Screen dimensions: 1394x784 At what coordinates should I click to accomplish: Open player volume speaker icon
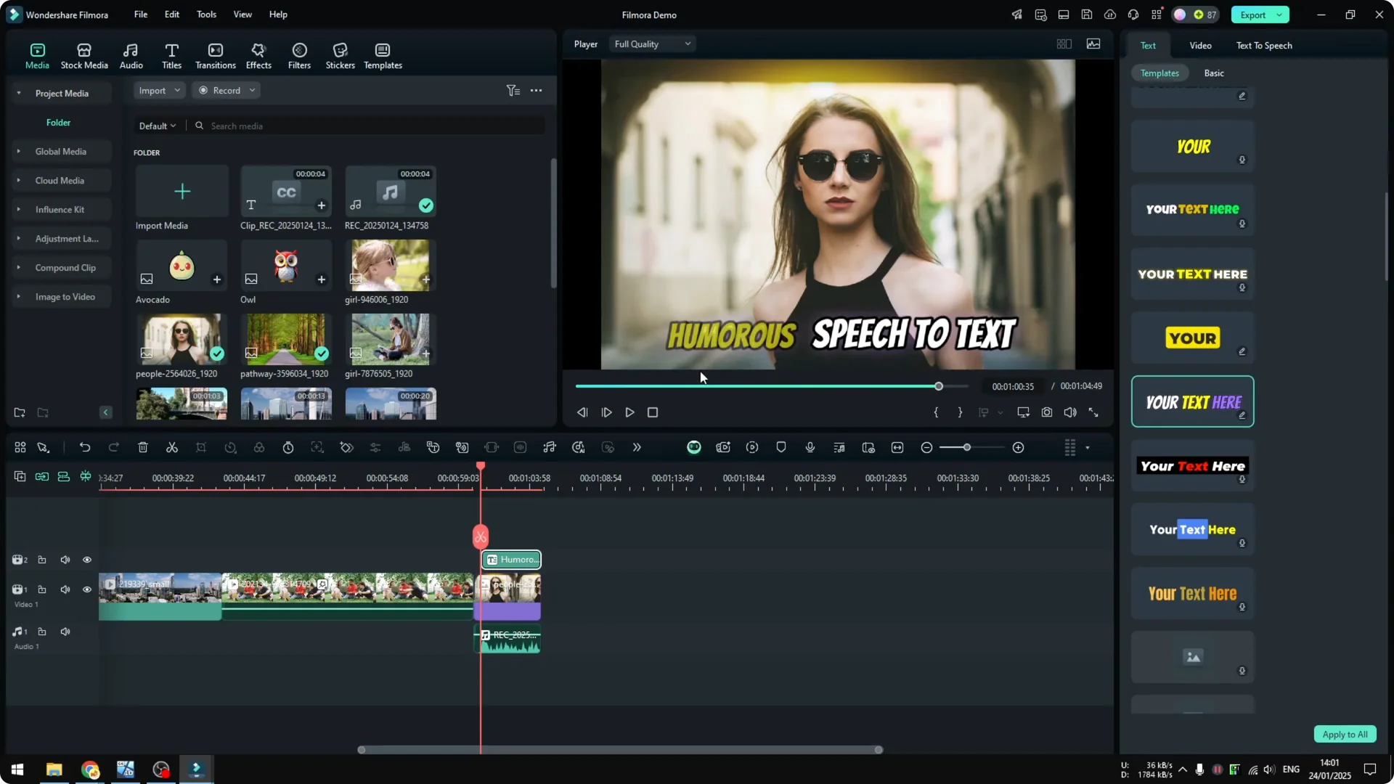[x=1070, y=412]
